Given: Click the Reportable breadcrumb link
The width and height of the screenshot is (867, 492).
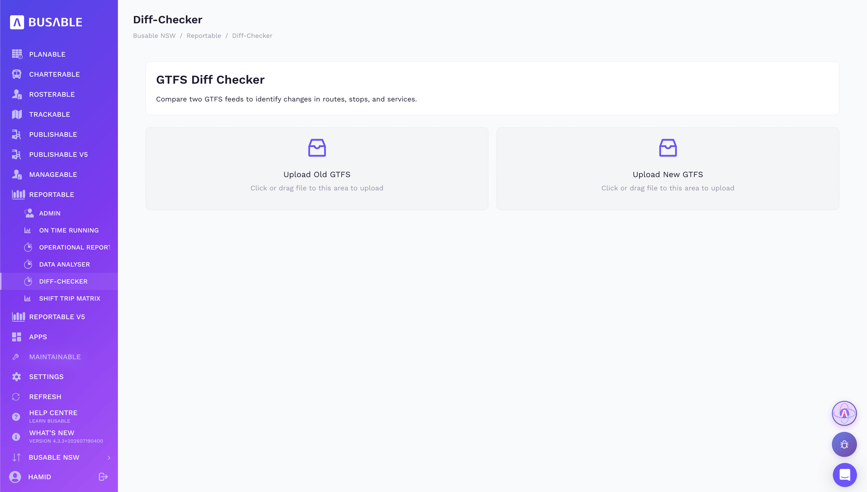Looking at the screenshot, I should [x=204, y=36].
